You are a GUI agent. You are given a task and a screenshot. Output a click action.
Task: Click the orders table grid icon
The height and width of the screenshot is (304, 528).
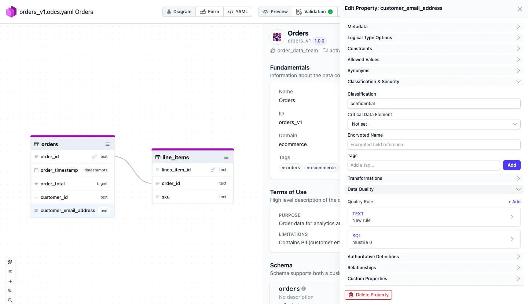point(37,144)
